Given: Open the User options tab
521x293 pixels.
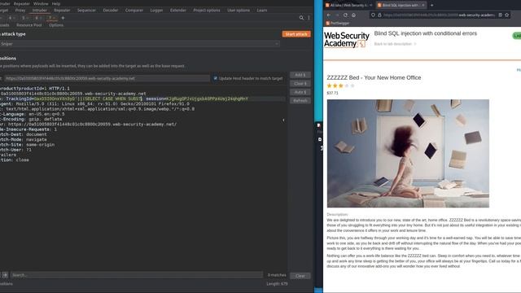Looking at the screenshot, I should click(239, 11).
